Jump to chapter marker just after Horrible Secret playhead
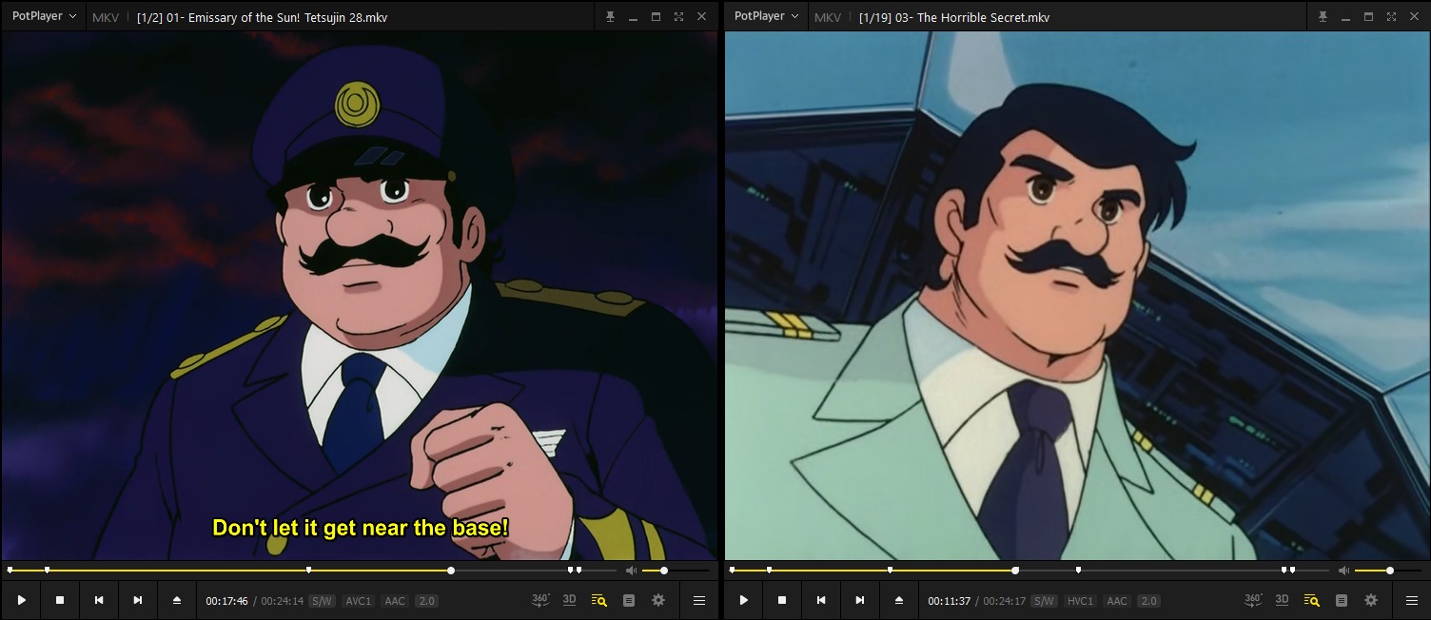 pos(1078,570)
